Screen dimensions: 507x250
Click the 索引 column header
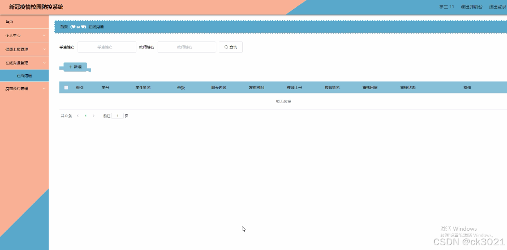point(80,88)
